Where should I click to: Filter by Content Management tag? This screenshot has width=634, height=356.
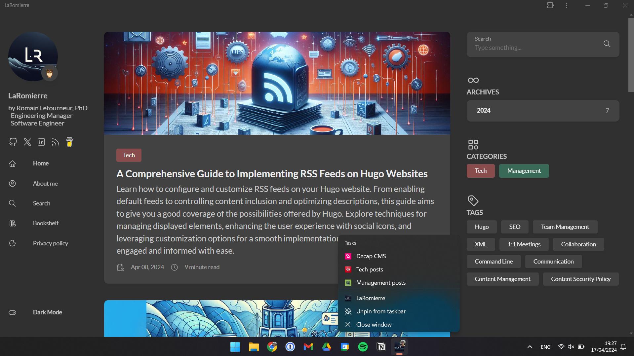pos(502,279)
